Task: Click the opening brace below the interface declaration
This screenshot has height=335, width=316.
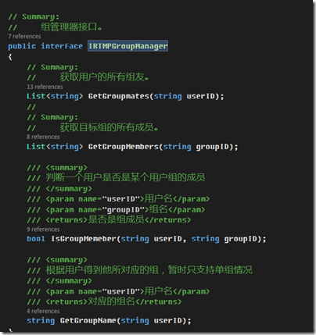Action: click(10, 56)
